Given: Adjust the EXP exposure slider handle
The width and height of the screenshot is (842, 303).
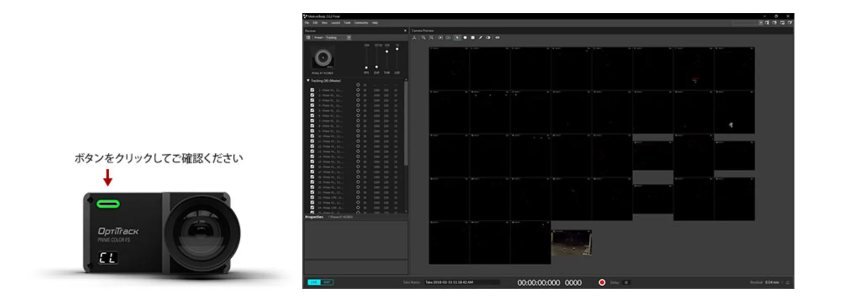Looking at the screenshot, I should point(376,67).
